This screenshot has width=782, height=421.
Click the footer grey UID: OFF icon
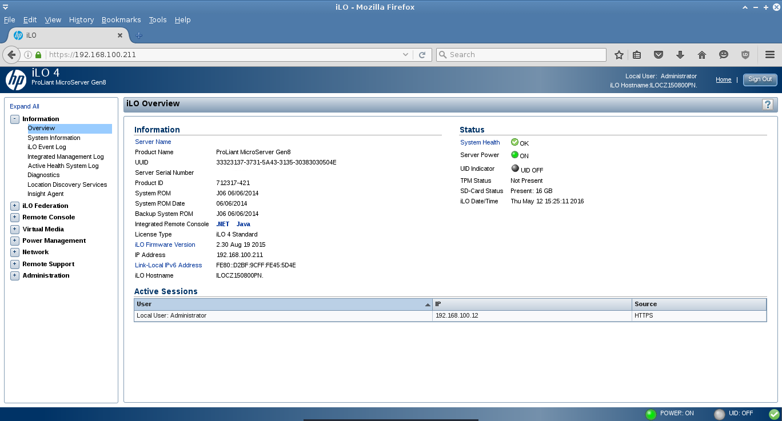click(719, 414)
